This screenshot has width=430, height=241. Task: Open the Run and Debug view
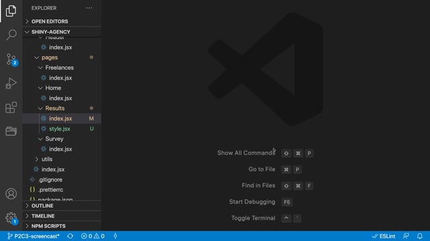[x=11, y=83]
